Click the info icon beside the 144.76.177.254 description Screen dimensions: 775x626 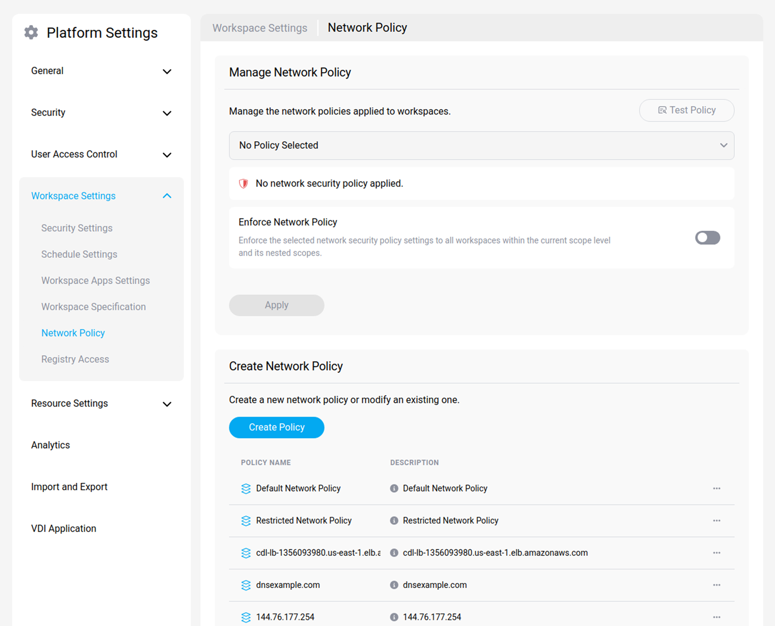click(394, 617)
